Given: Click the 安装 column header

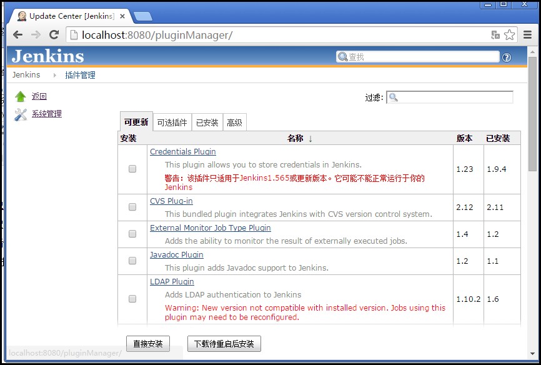Looking at the screenshot, I should pyautogui.click(x=128, y=139).
